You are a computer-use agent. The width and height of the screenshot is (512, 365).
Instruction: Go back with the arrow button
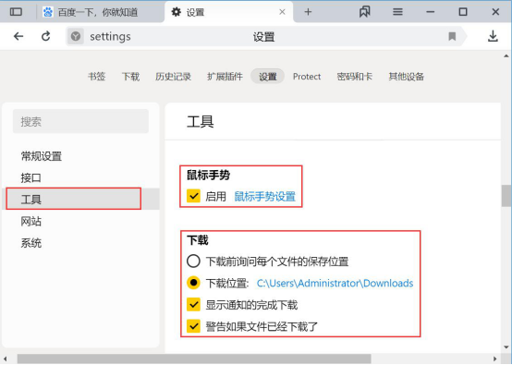pos(18,36)
